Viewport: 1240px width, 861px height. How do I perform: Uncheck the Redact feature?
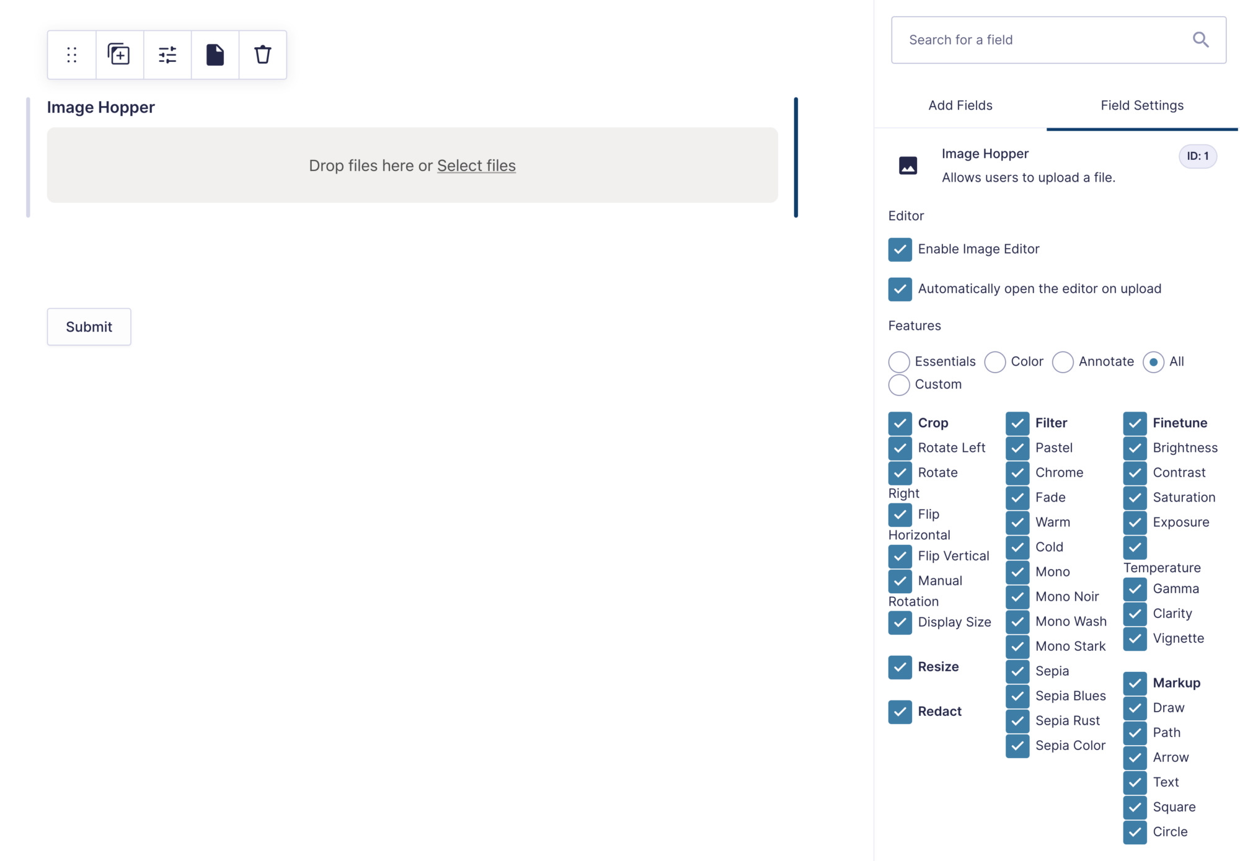click(x=900, y=712)
